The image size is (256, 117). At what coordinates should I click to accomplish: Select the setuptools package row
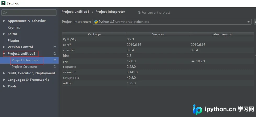click(x=158, y=78)
